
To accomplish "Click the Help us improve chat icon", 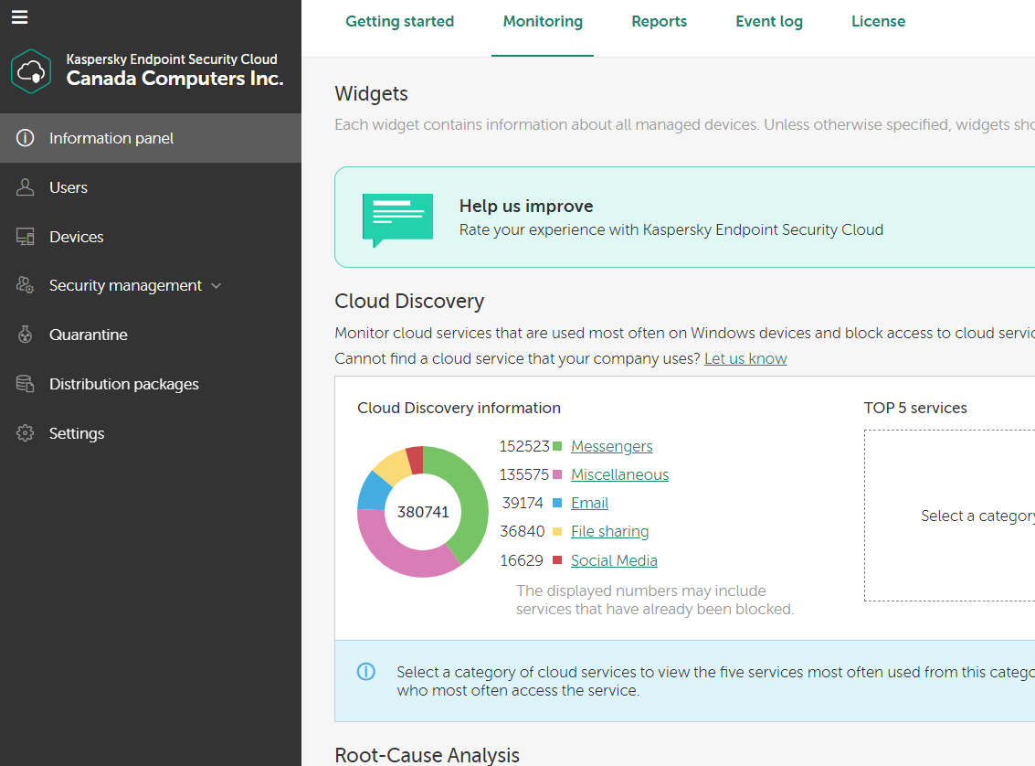I will point(397,219).
